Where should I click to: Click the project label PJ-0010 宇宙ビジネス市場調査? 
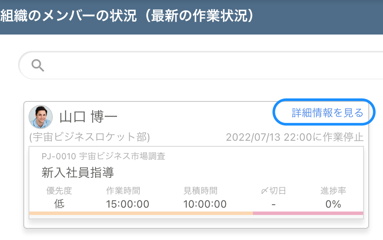(103, 156)
